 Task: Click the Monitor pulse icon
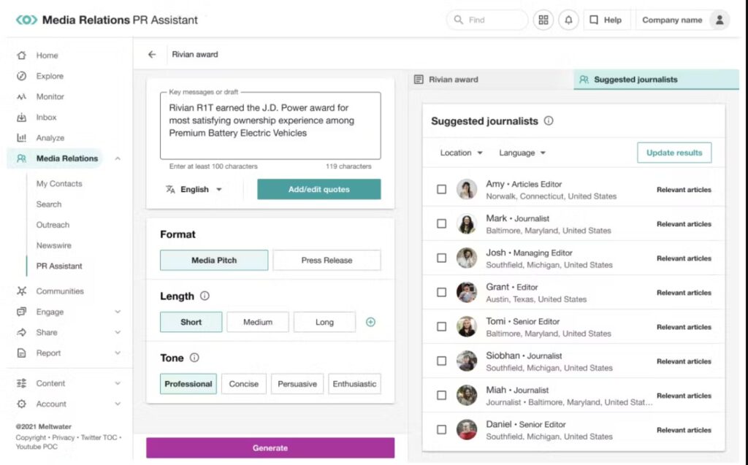21,96
